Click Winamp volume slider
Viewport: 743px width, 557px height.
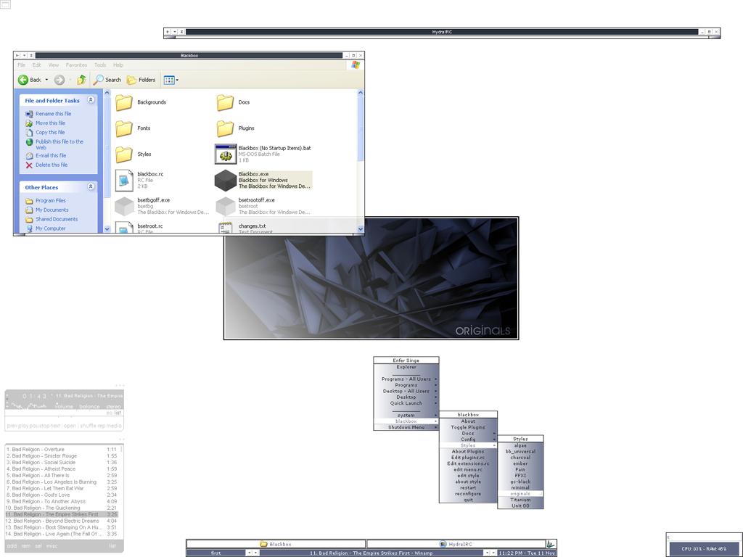[64, 406]
